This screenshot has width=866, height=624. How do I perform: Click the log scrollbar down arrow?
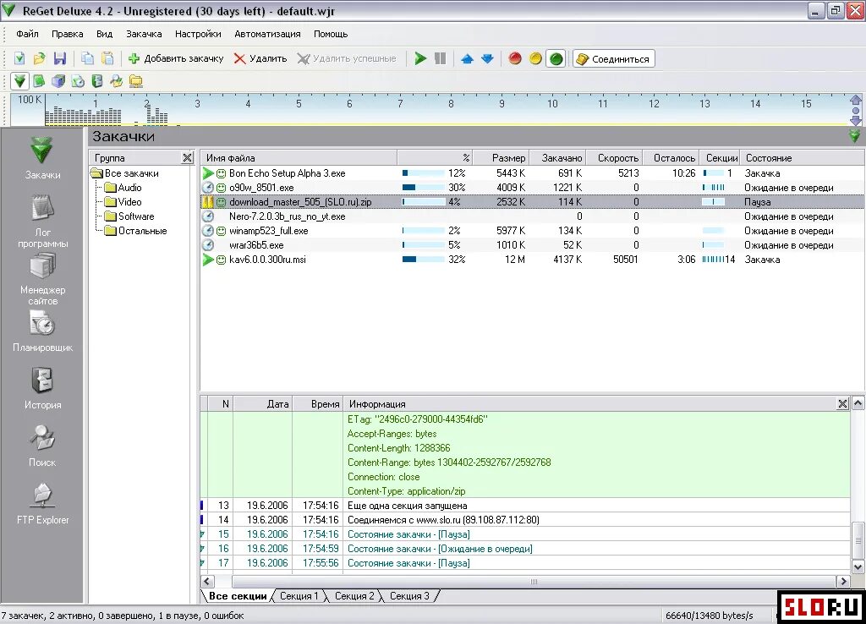coord(858,567)
